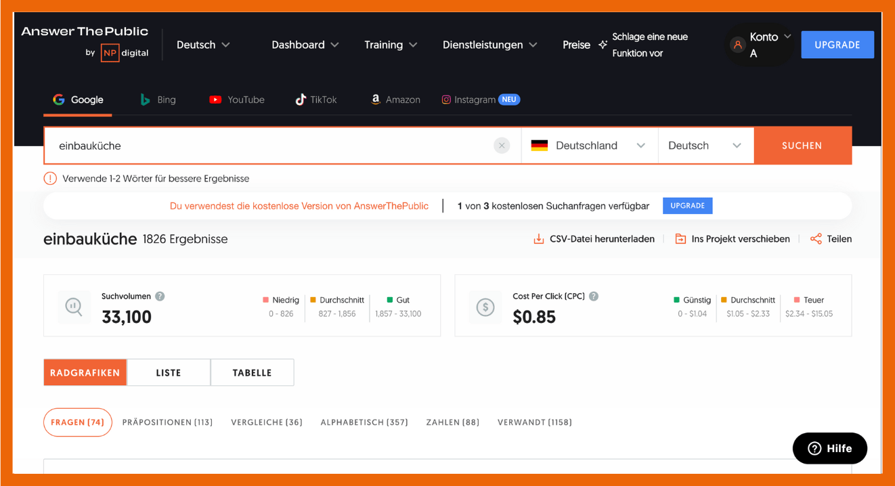
Task: Click the Suchvolumen help question mark icon
Action: (x=160, y=296)
